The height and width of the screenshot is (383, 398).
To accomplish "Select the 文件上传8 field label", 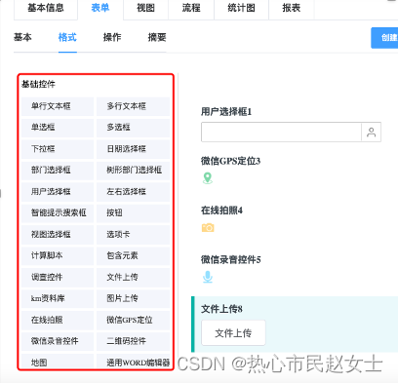I will pos(221,309).
